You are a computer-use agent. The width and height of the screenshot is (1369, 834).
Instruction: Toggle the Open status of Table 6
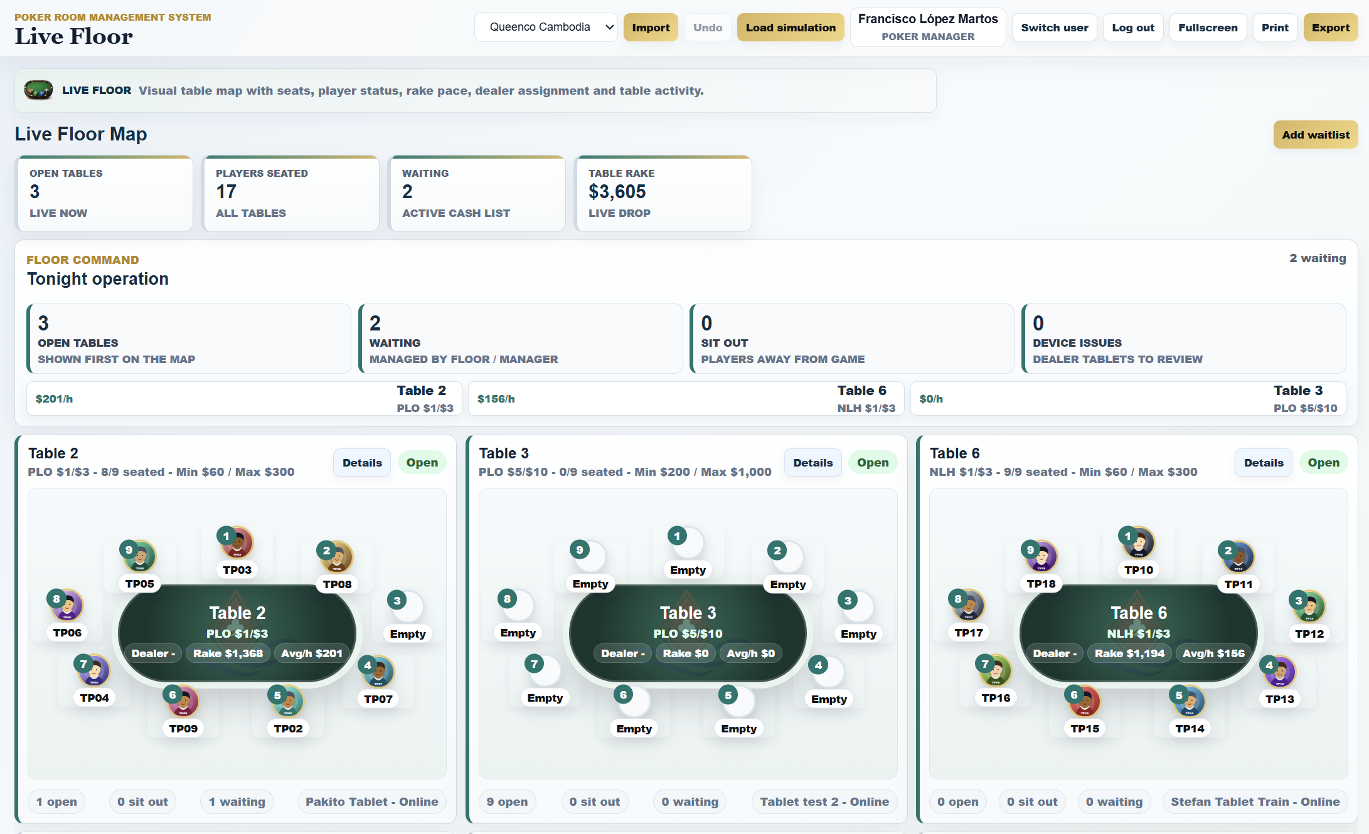(x=1323, y=463)
